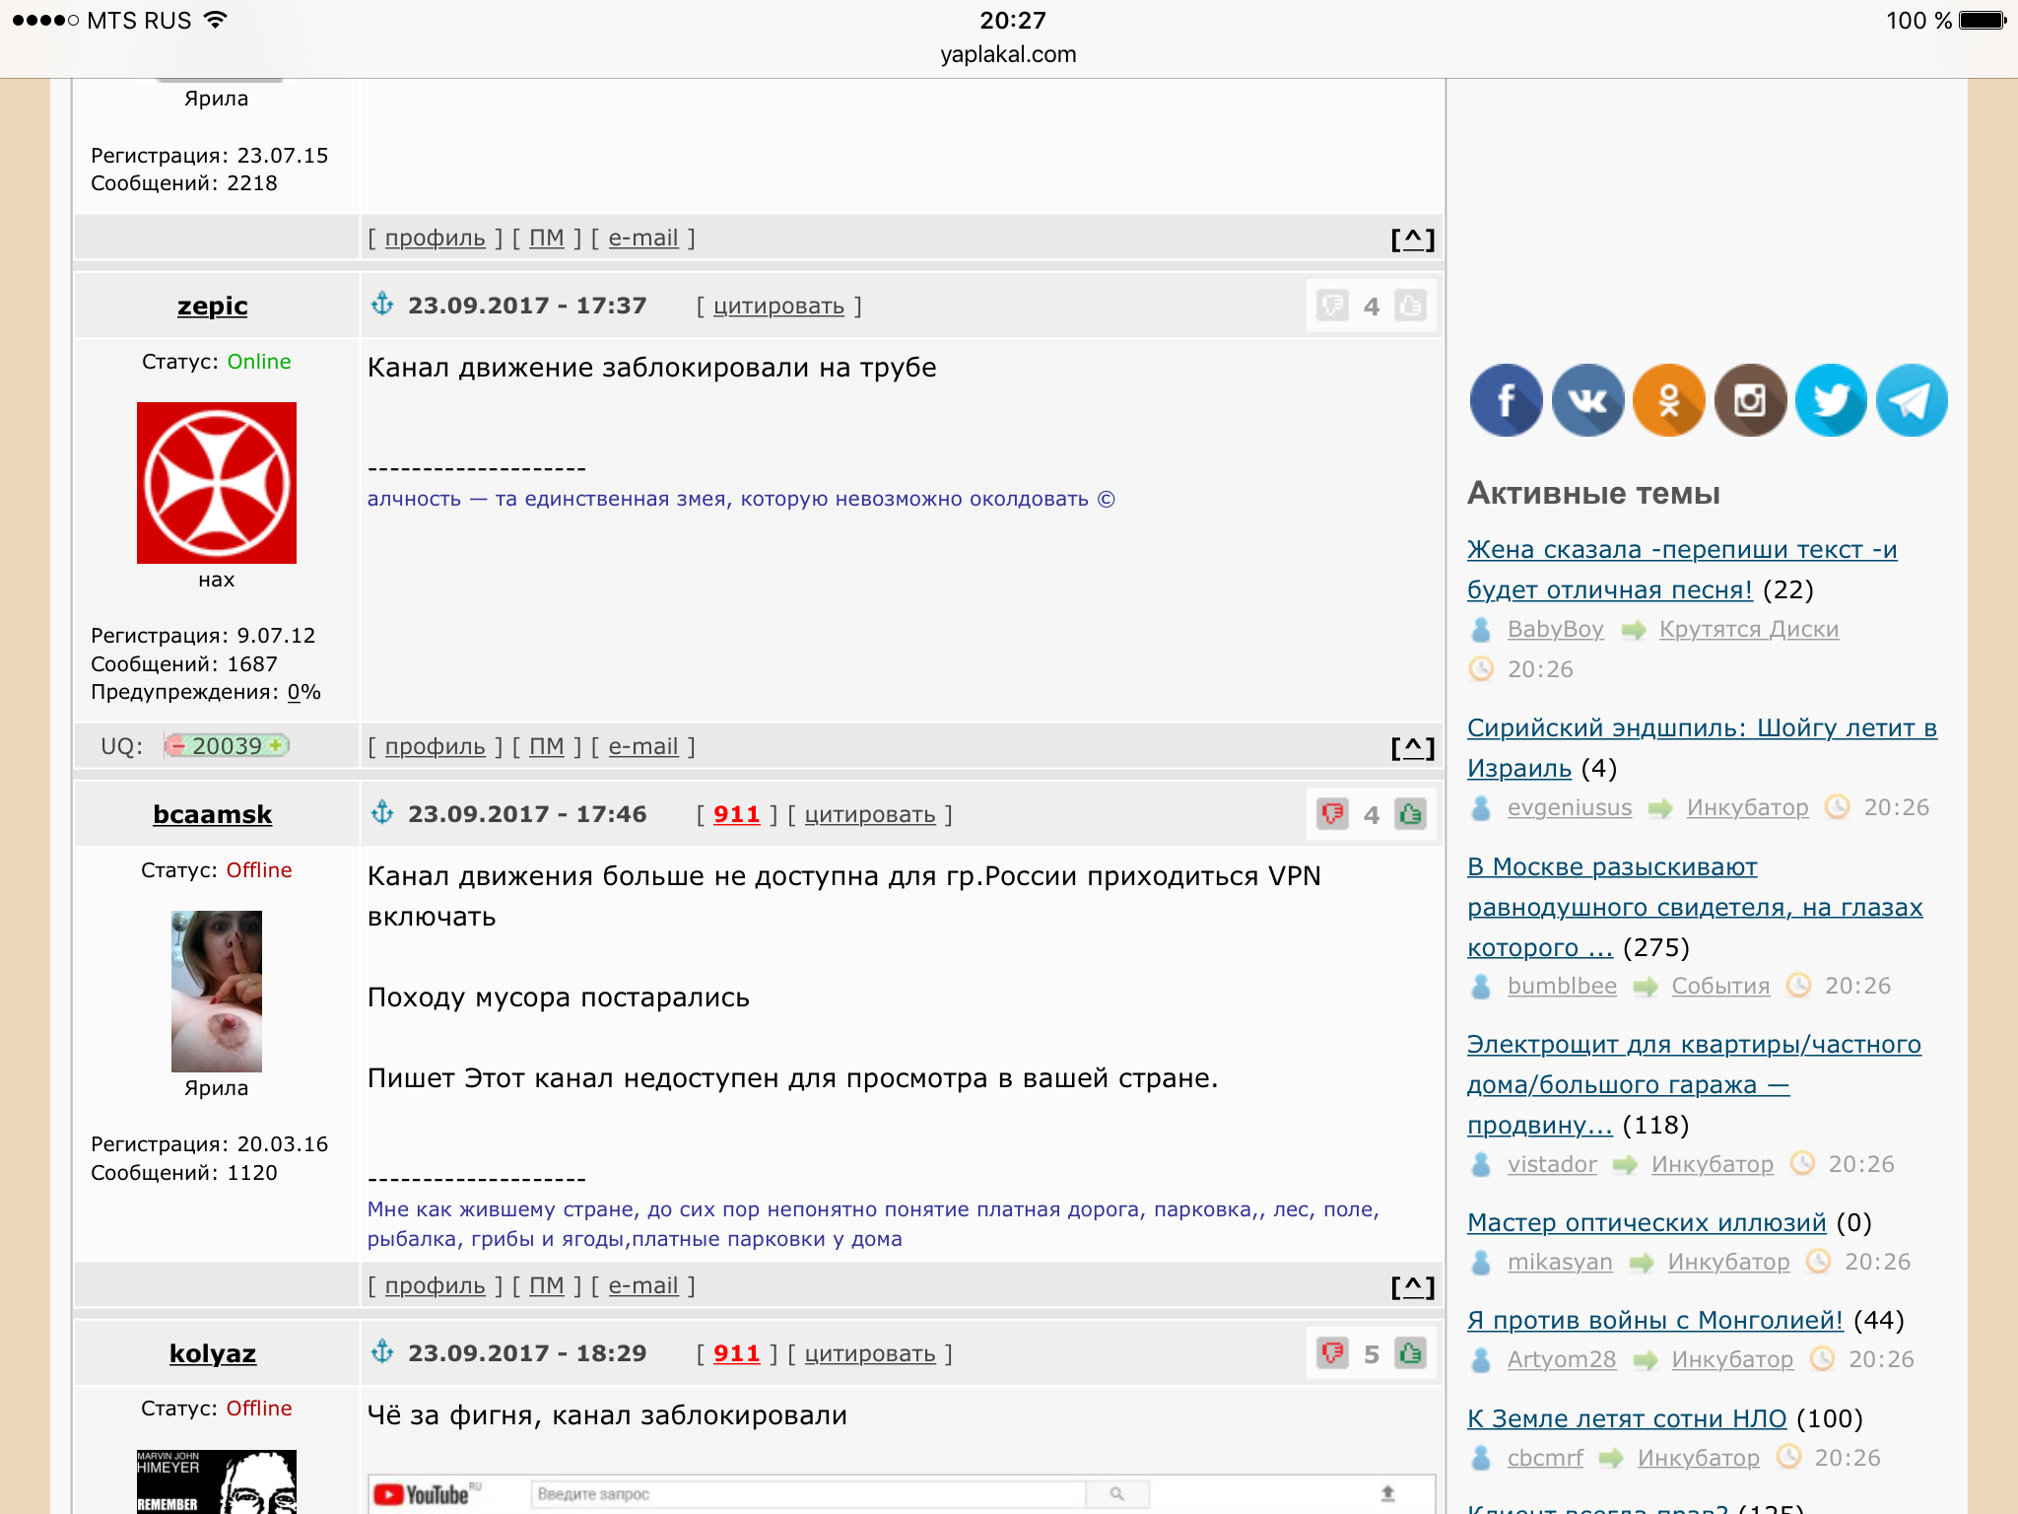Jump to top via arrow under first post

1413,240
